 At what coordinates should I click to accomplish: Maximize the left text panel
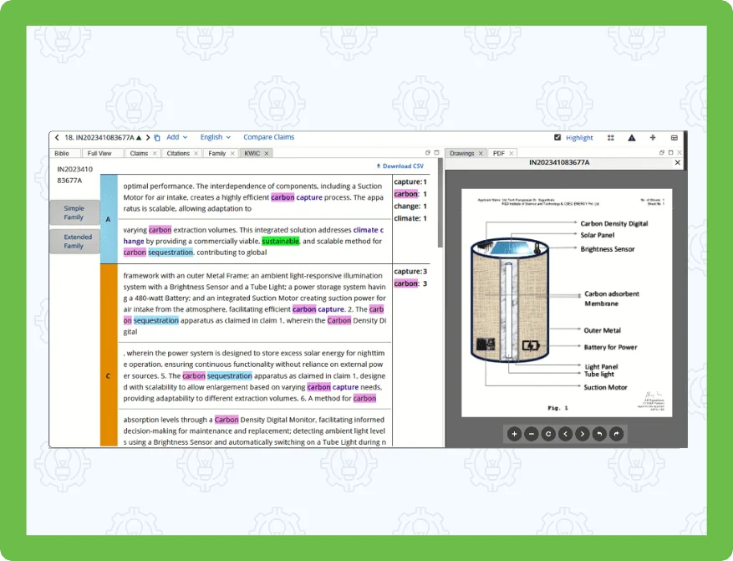click(436, 152)
